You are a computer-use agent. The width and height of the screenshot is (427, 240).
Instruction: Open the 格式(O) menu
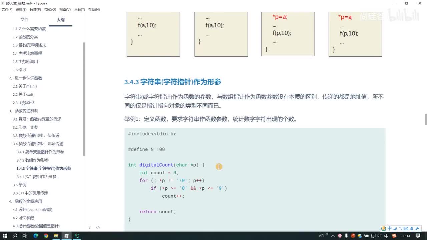pyautogui.click(x=50, y=10)
